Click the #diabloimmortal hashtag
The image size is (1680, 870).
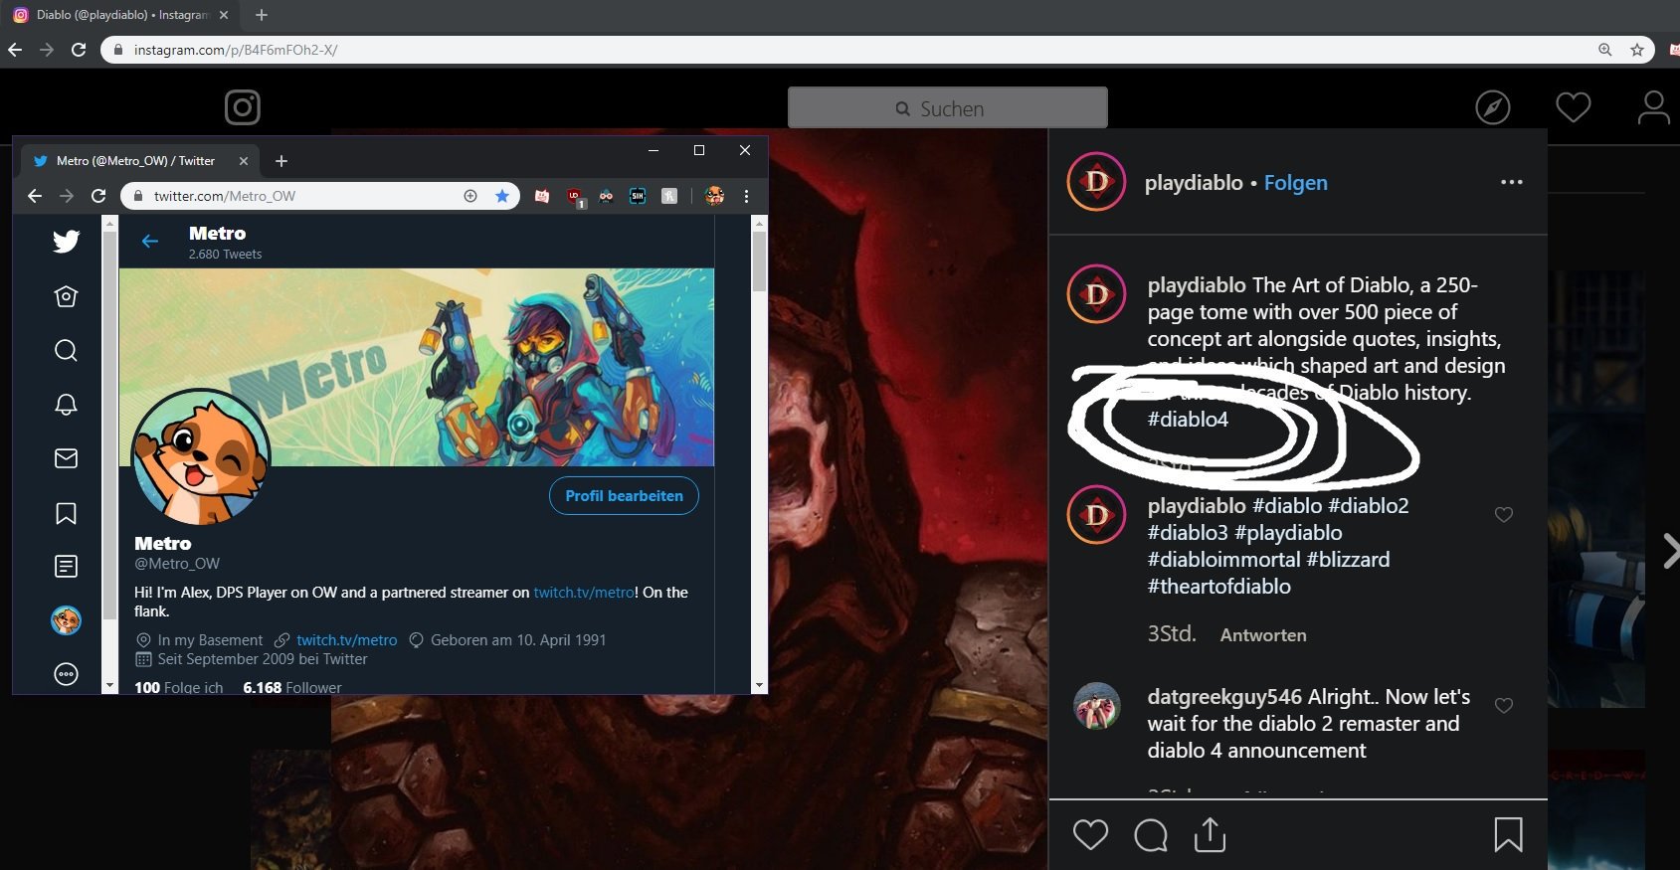pos(1223,560)
